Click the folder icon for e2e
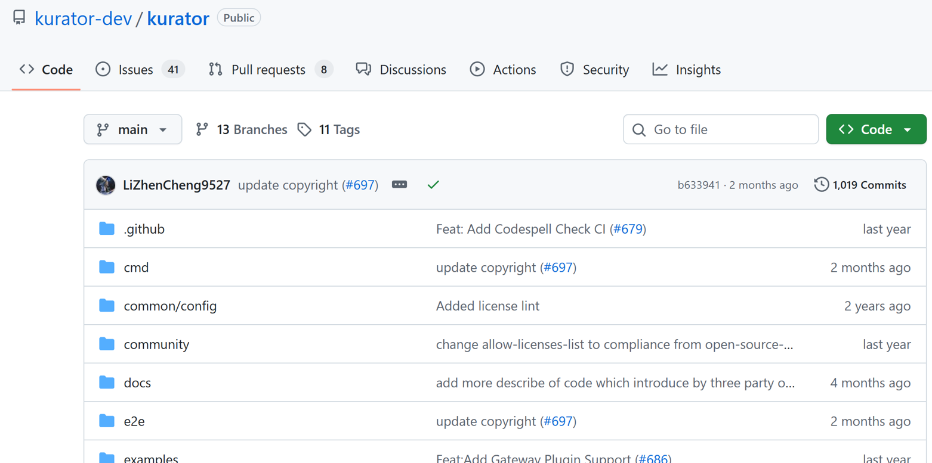 107,421
